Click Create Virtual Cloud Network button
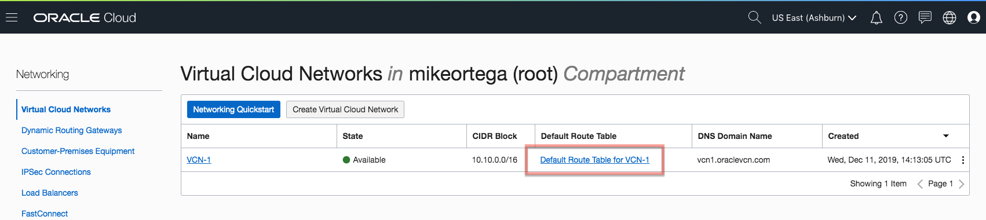 (x=345, y=109)
